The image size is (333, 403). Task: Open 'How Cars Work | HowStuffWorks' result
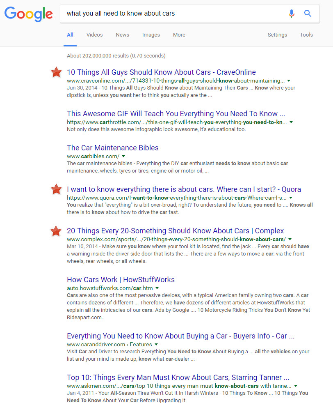coord(121,280)
